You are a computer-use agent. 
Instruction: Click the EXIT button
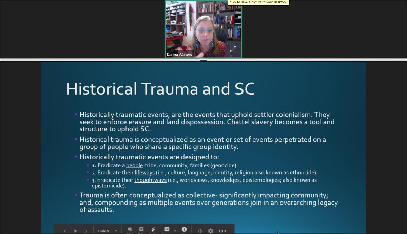(222, 231)
